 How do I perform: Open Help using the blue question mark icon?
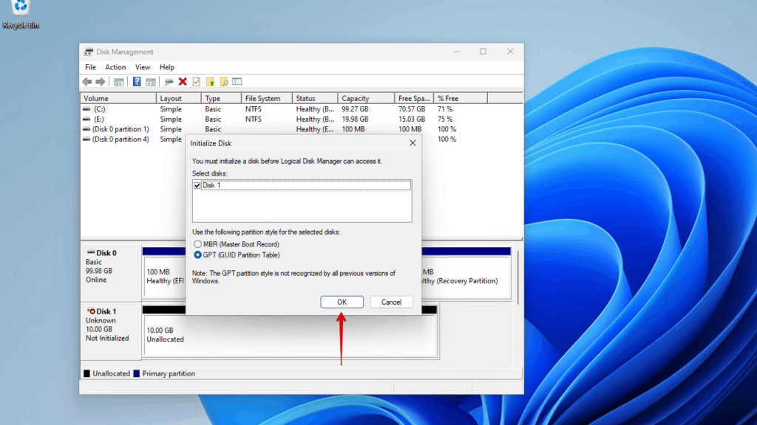coord(137,81)
